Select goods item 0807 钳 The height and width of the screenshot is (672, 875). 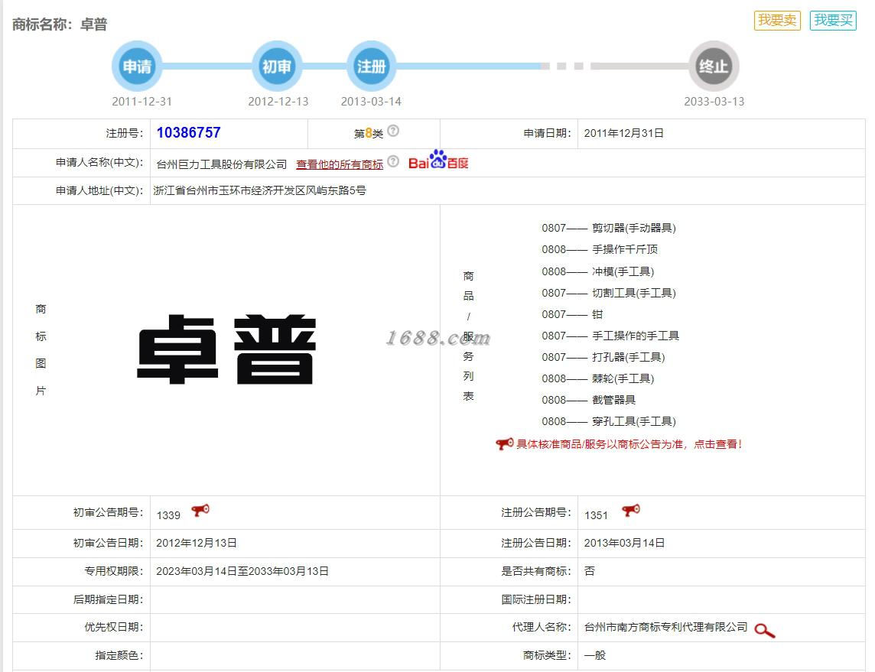click(572, 314)
